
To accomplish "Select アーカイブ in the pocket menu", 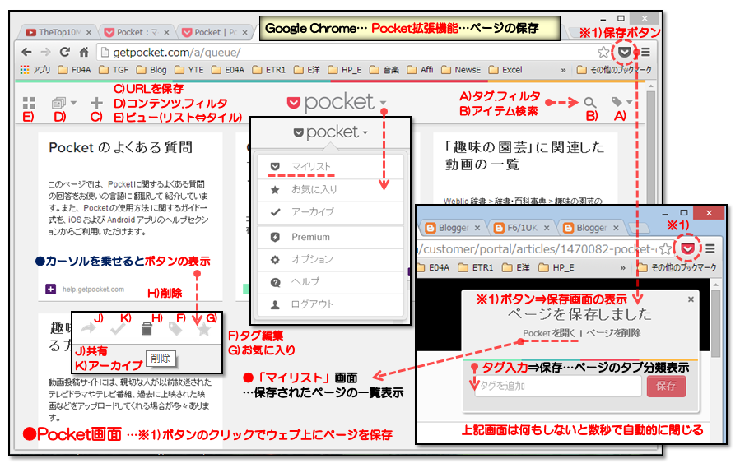I will tap(330, 212).
